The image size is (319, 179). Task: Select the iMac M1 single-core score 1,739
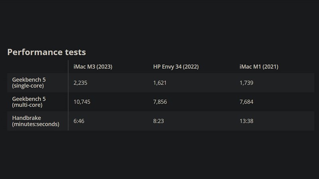(246, 83)
